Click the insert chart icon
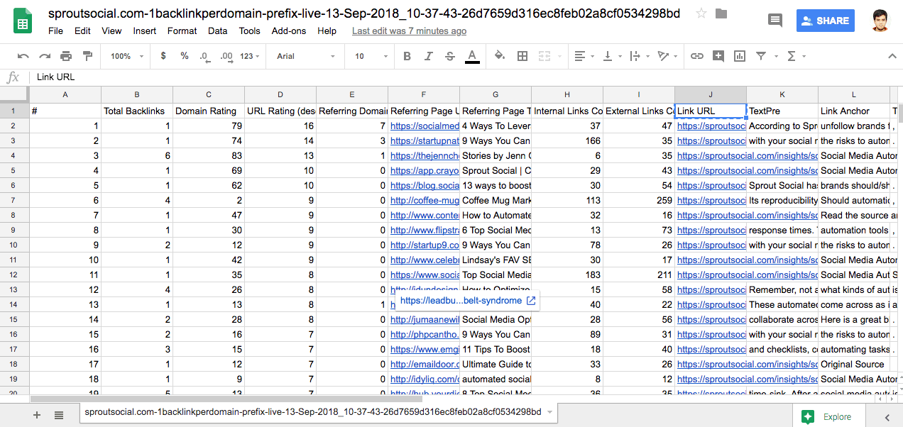 pos(740,56)
